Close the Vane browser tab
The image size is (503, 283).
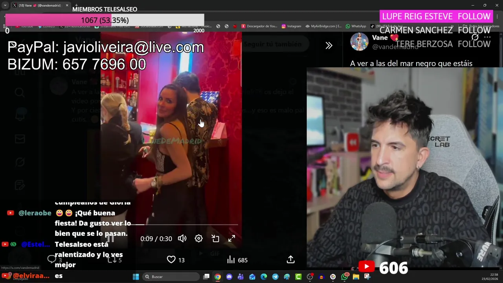(67, 6)
